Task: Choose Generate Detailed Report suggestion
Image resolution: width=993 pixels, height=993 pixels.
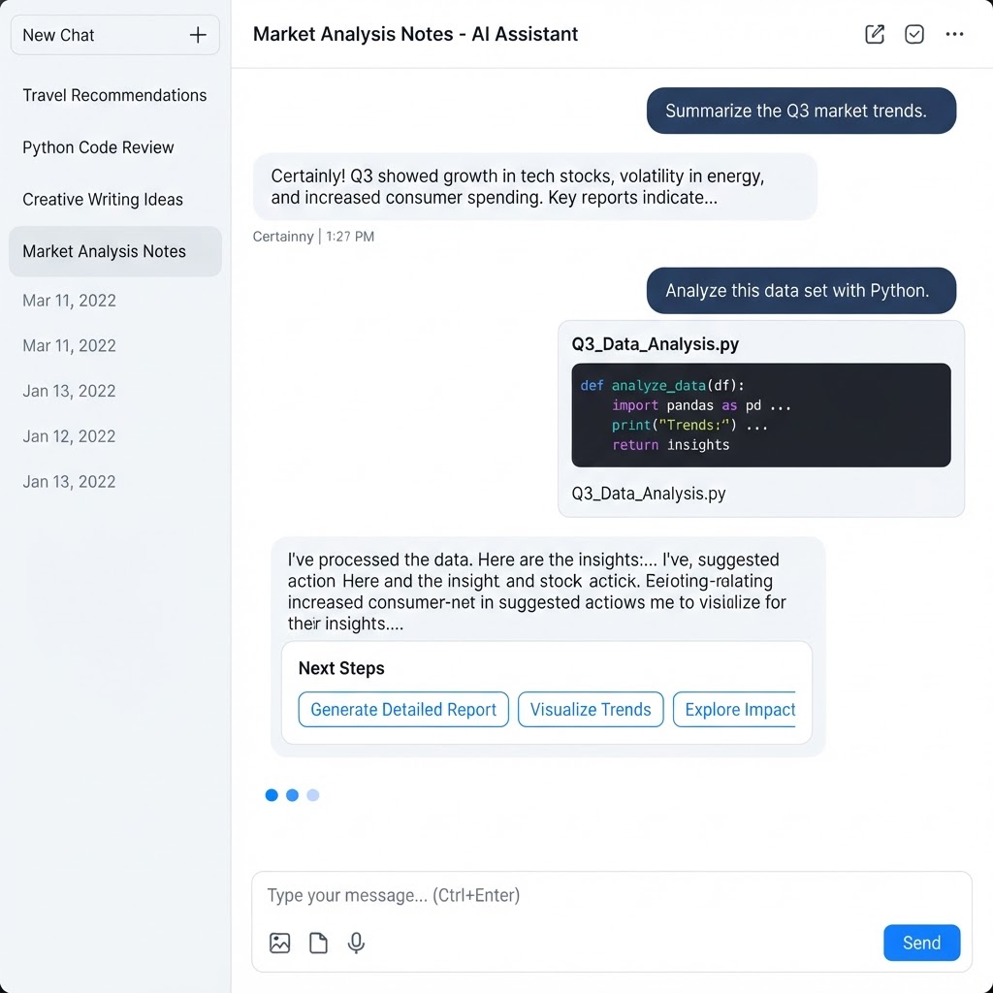Action: (403, 709)
